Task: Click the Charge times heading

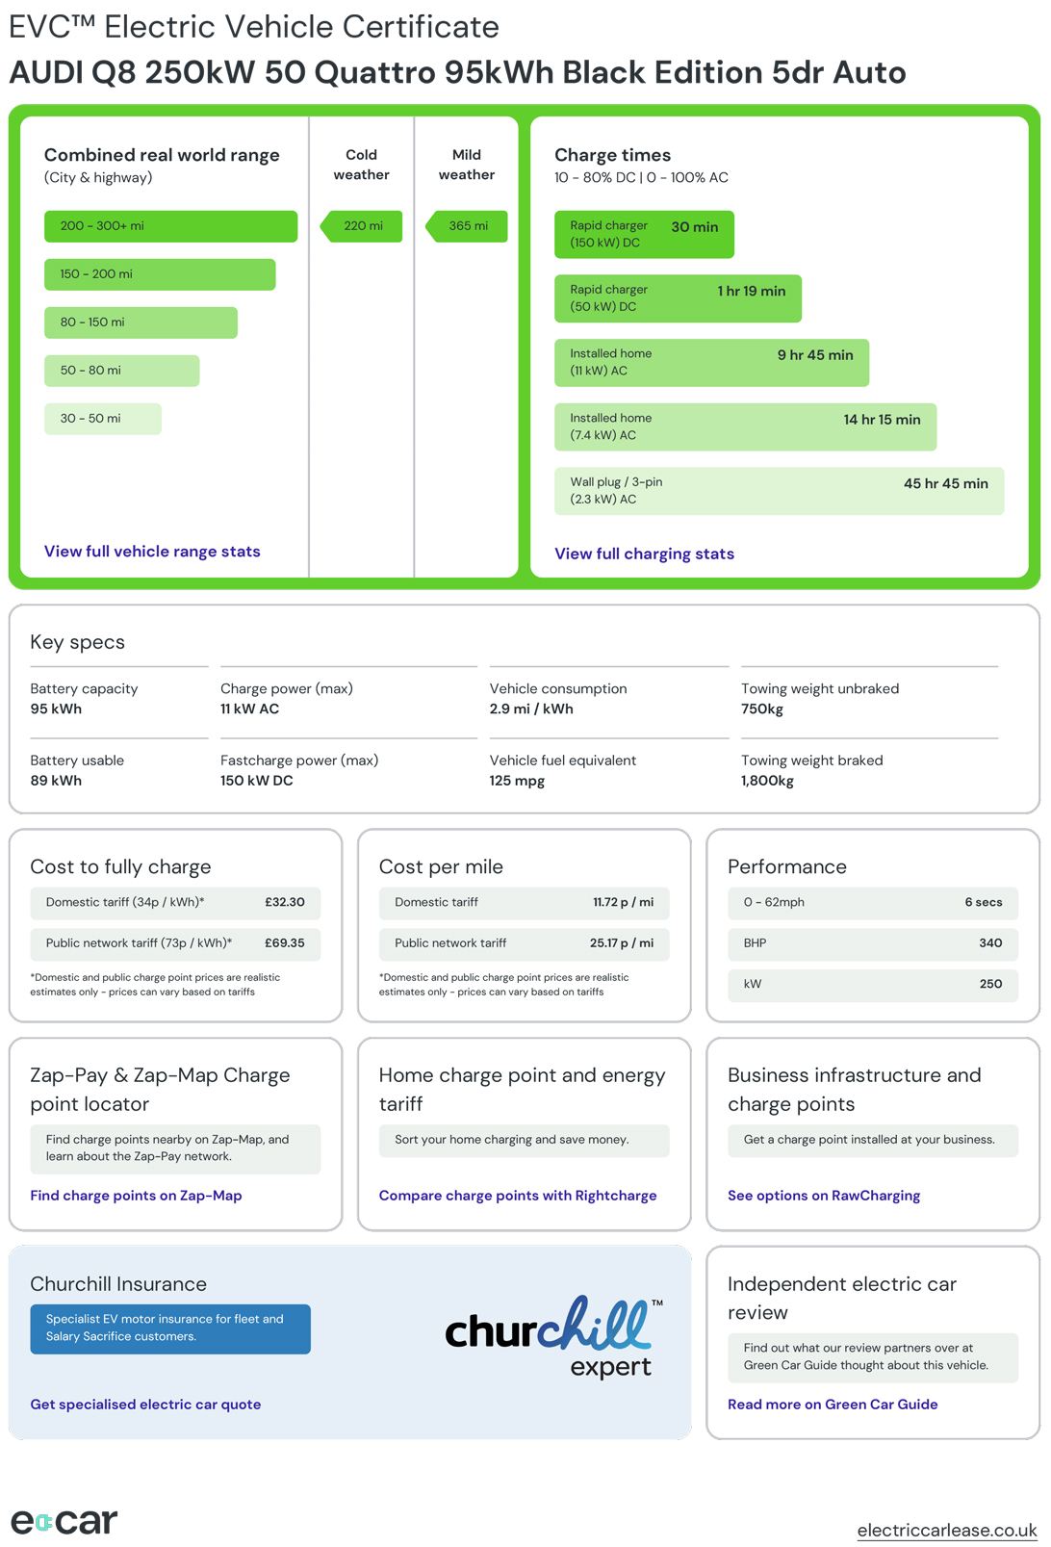Action: click(x=612, y=155)
